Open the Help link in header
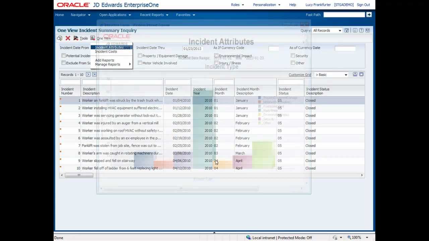Image resolution: width=429 pixels, height=241 pixels. pyautogui.click(x=293, y=5)
